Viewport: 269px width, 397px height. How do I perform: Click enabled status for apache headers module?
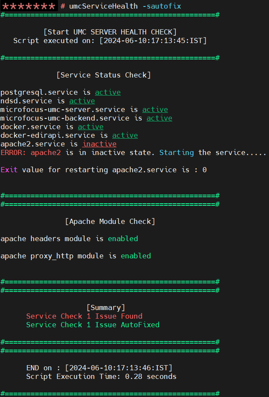point(123,239)
